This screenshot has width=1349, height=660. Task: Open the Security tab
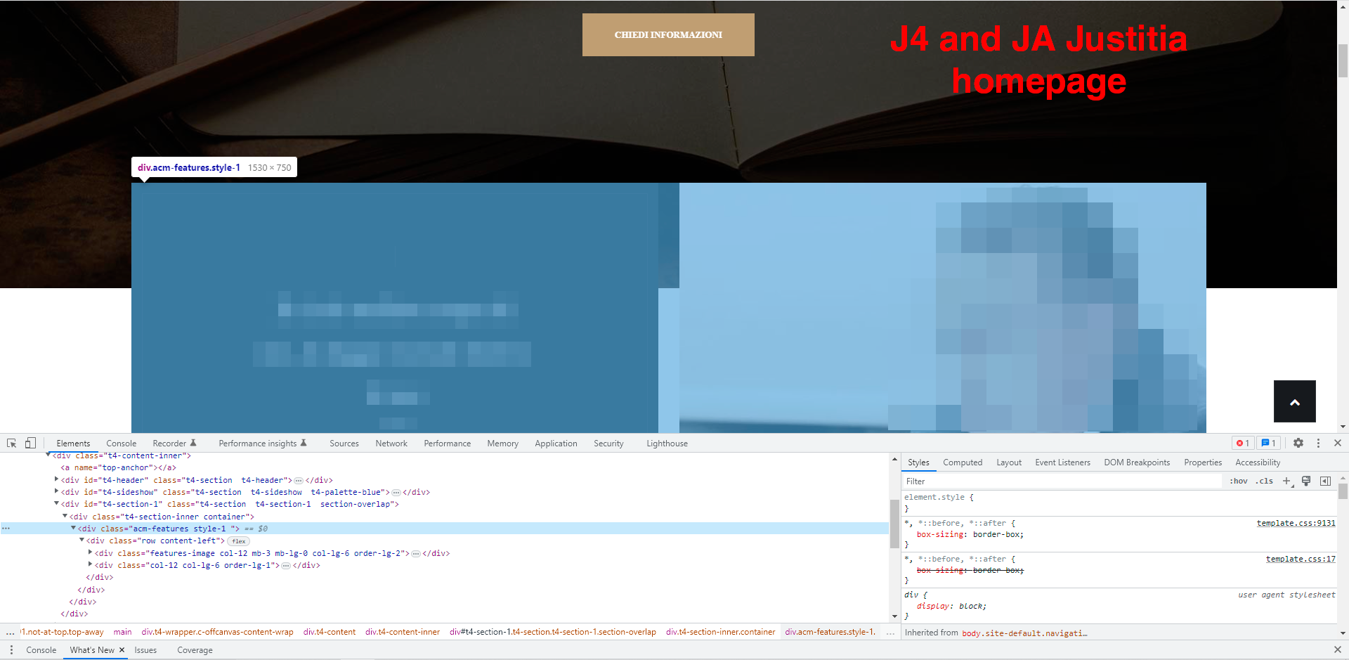coord(608,444)
